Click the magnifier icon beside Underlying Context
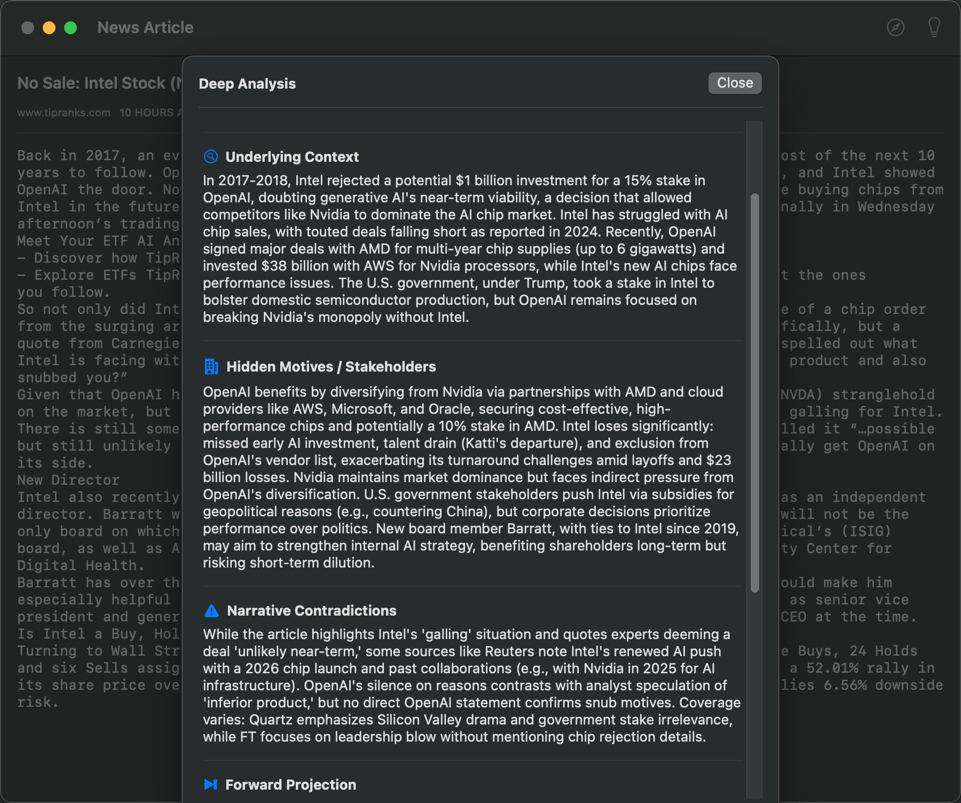 [211, 156]
